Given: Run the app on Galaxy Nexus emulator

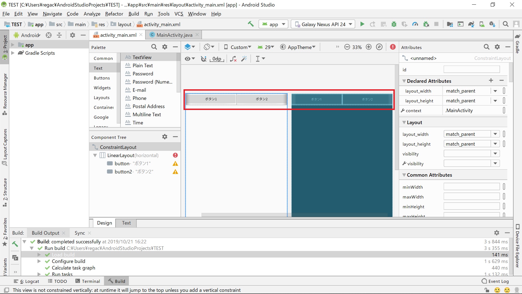Looking at the screenshot, I should tap(362, 24).
